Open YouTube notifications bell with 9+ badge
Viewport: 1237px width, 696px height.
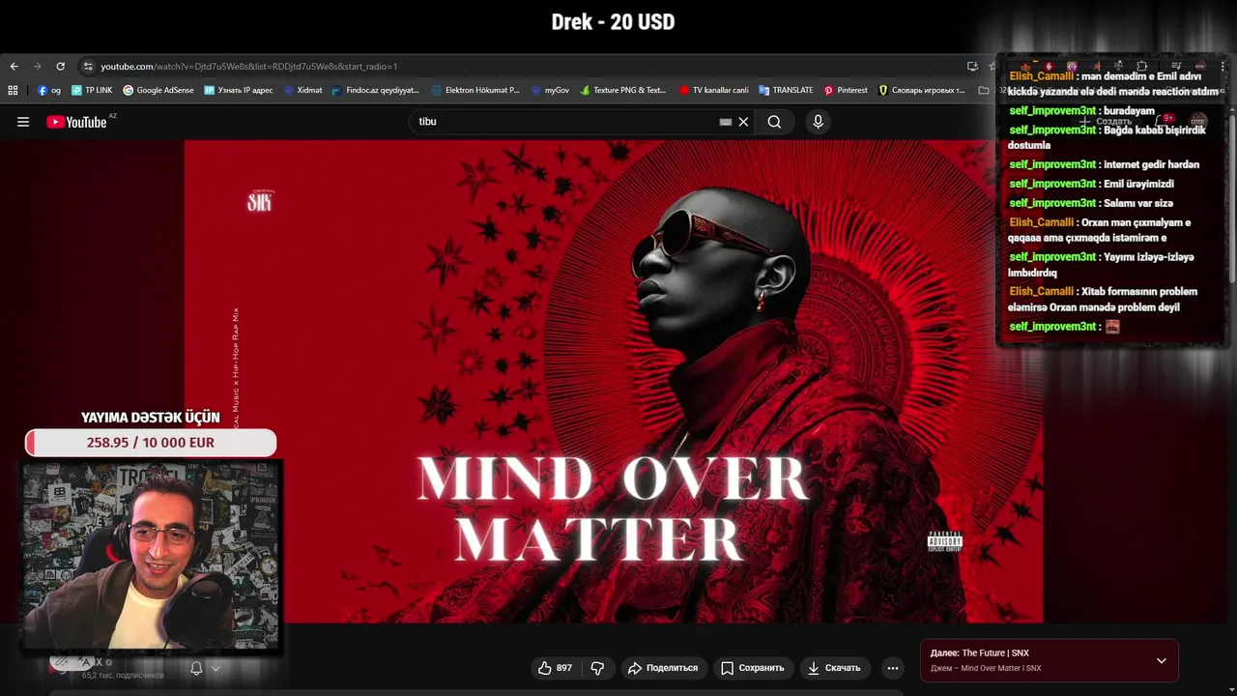pyautogui.click(x=1165, y=121)
